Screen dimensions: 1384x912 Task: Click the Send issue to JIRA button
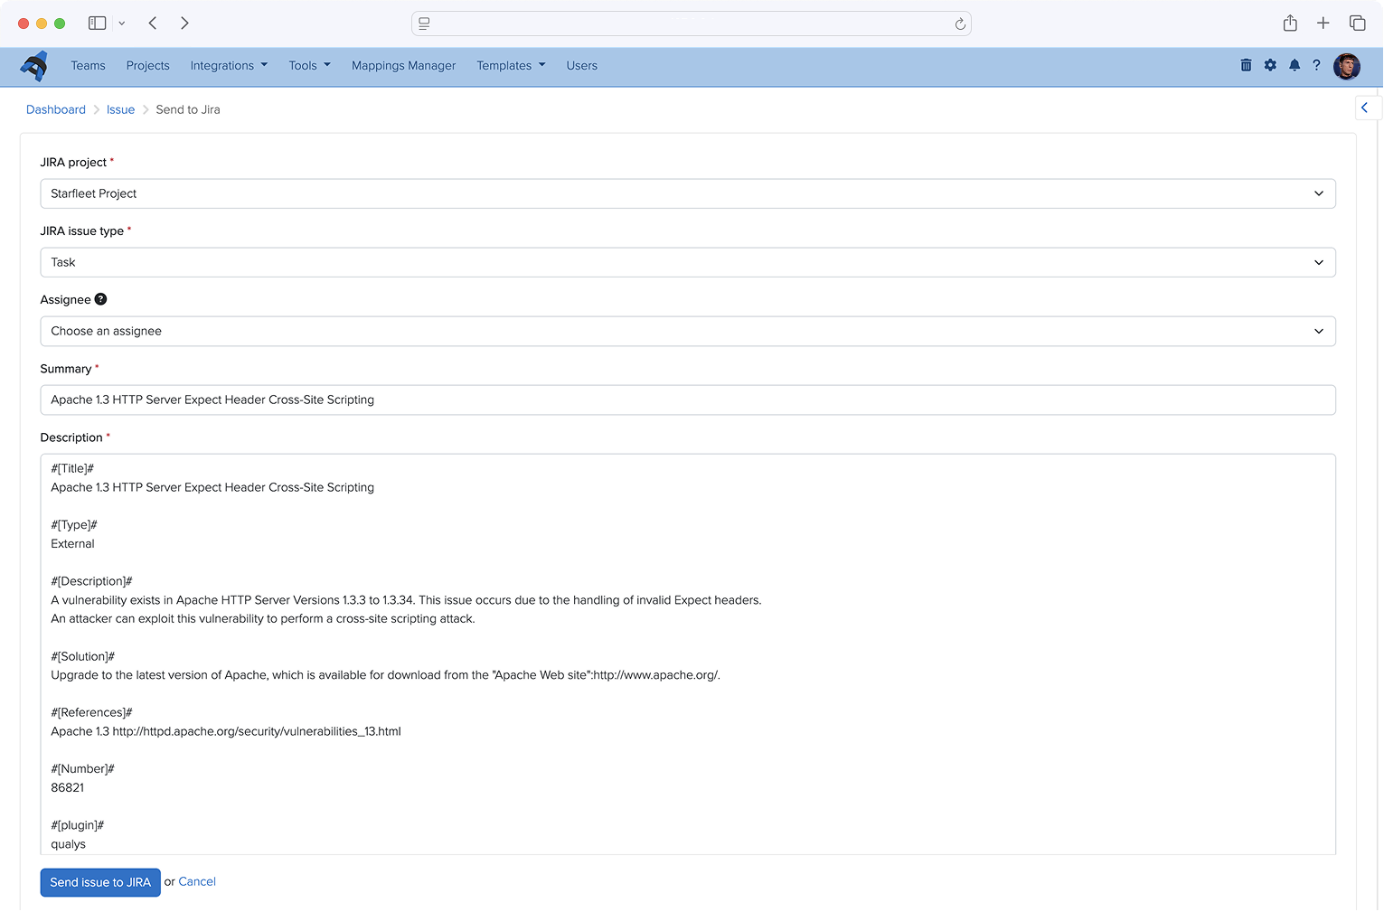pos(99,882)
